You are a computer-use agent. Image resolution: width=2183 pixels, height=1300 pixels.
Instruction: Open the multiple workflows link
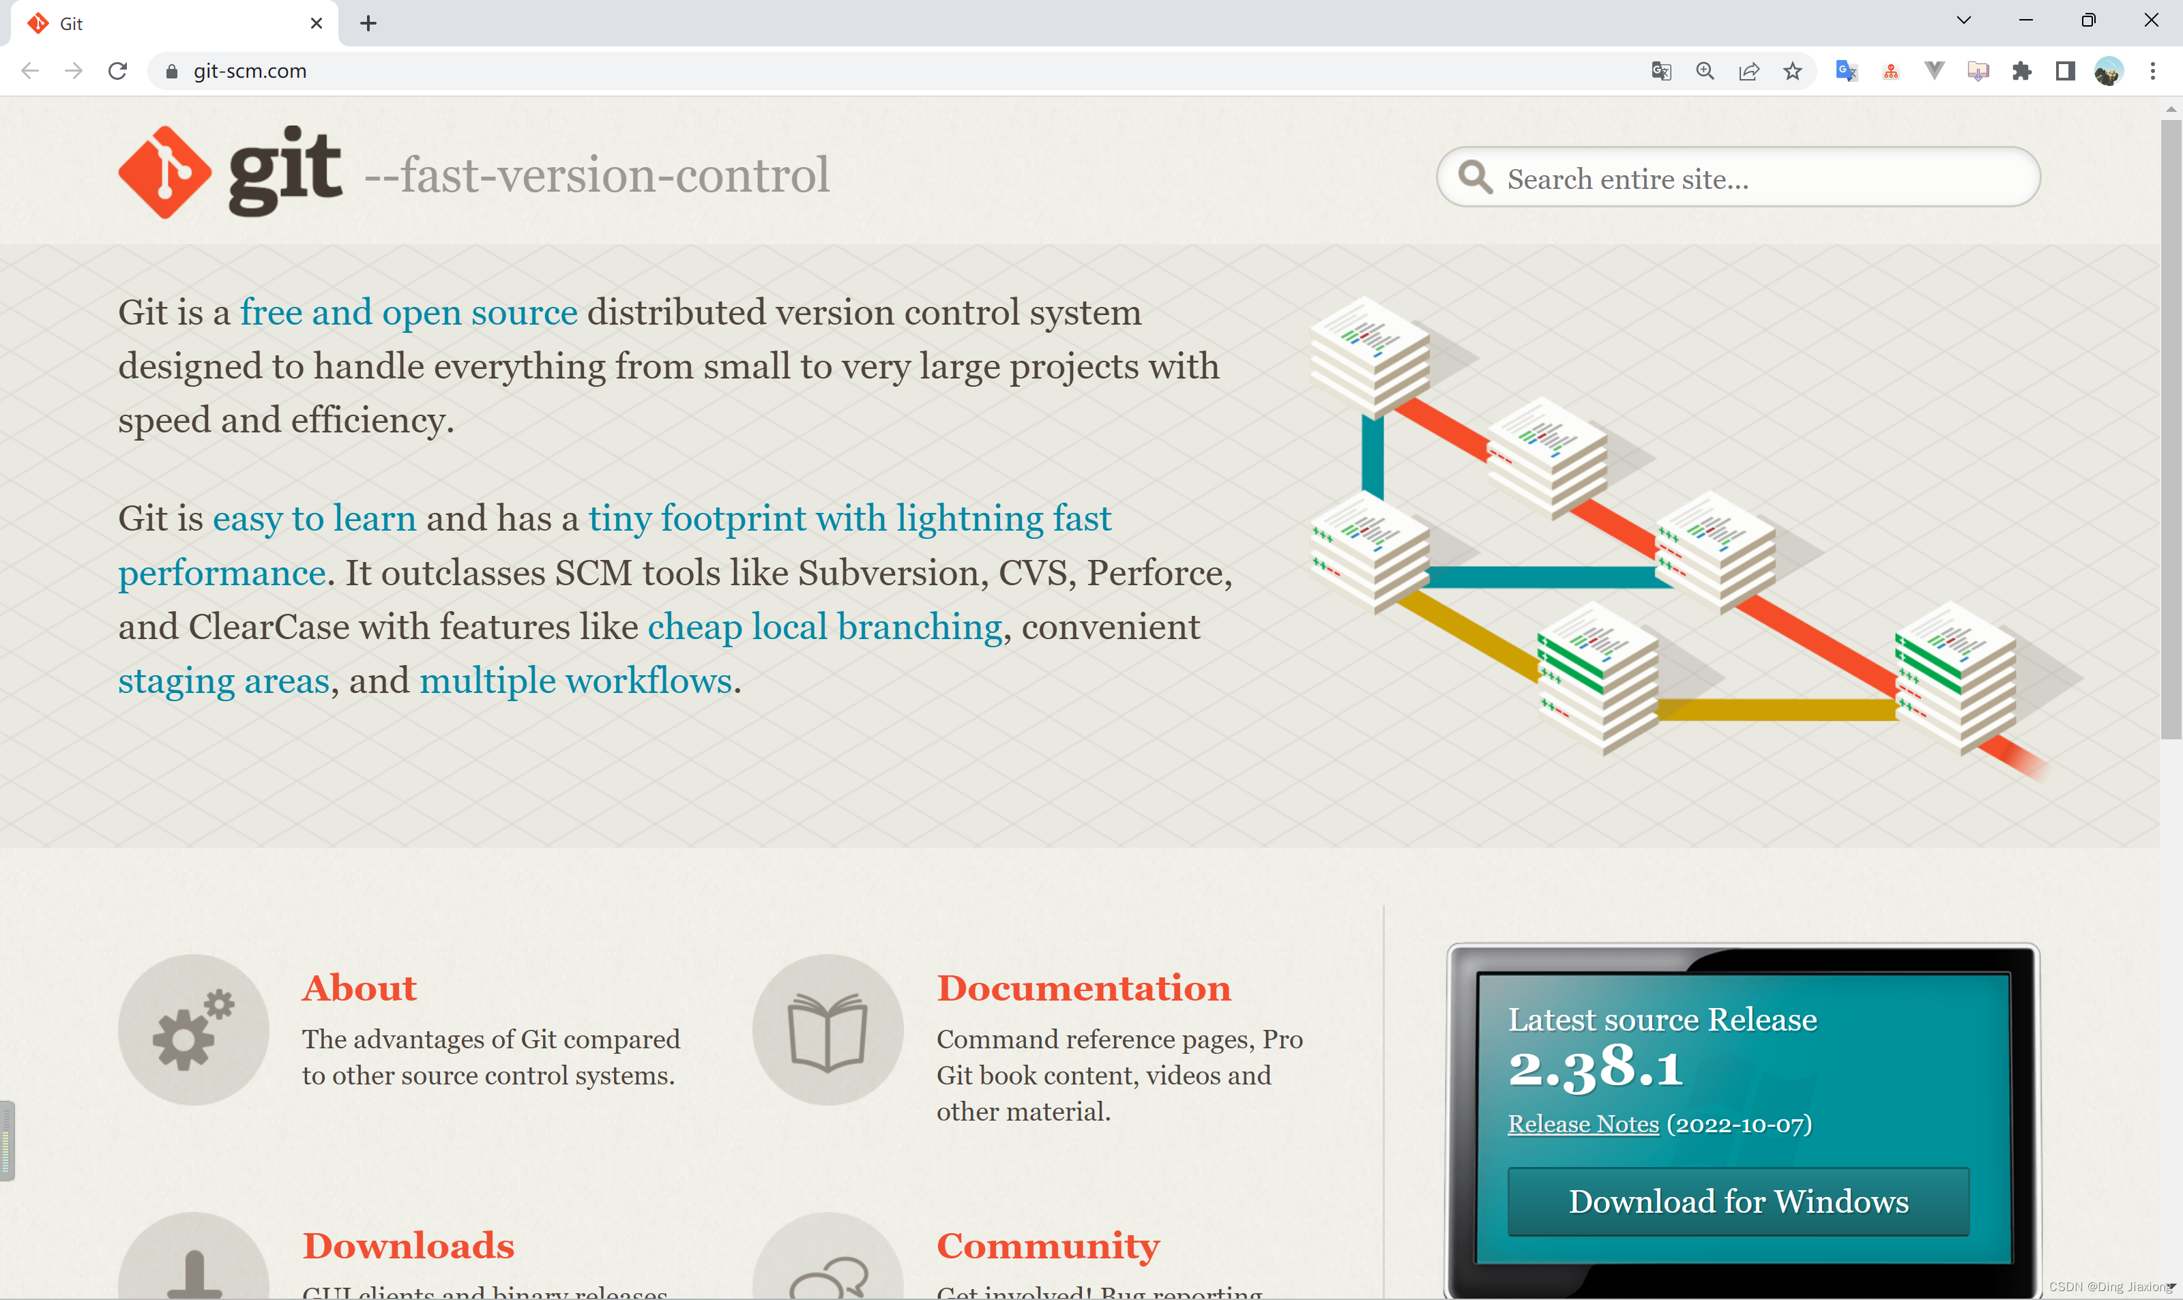(x=576, y=681)
